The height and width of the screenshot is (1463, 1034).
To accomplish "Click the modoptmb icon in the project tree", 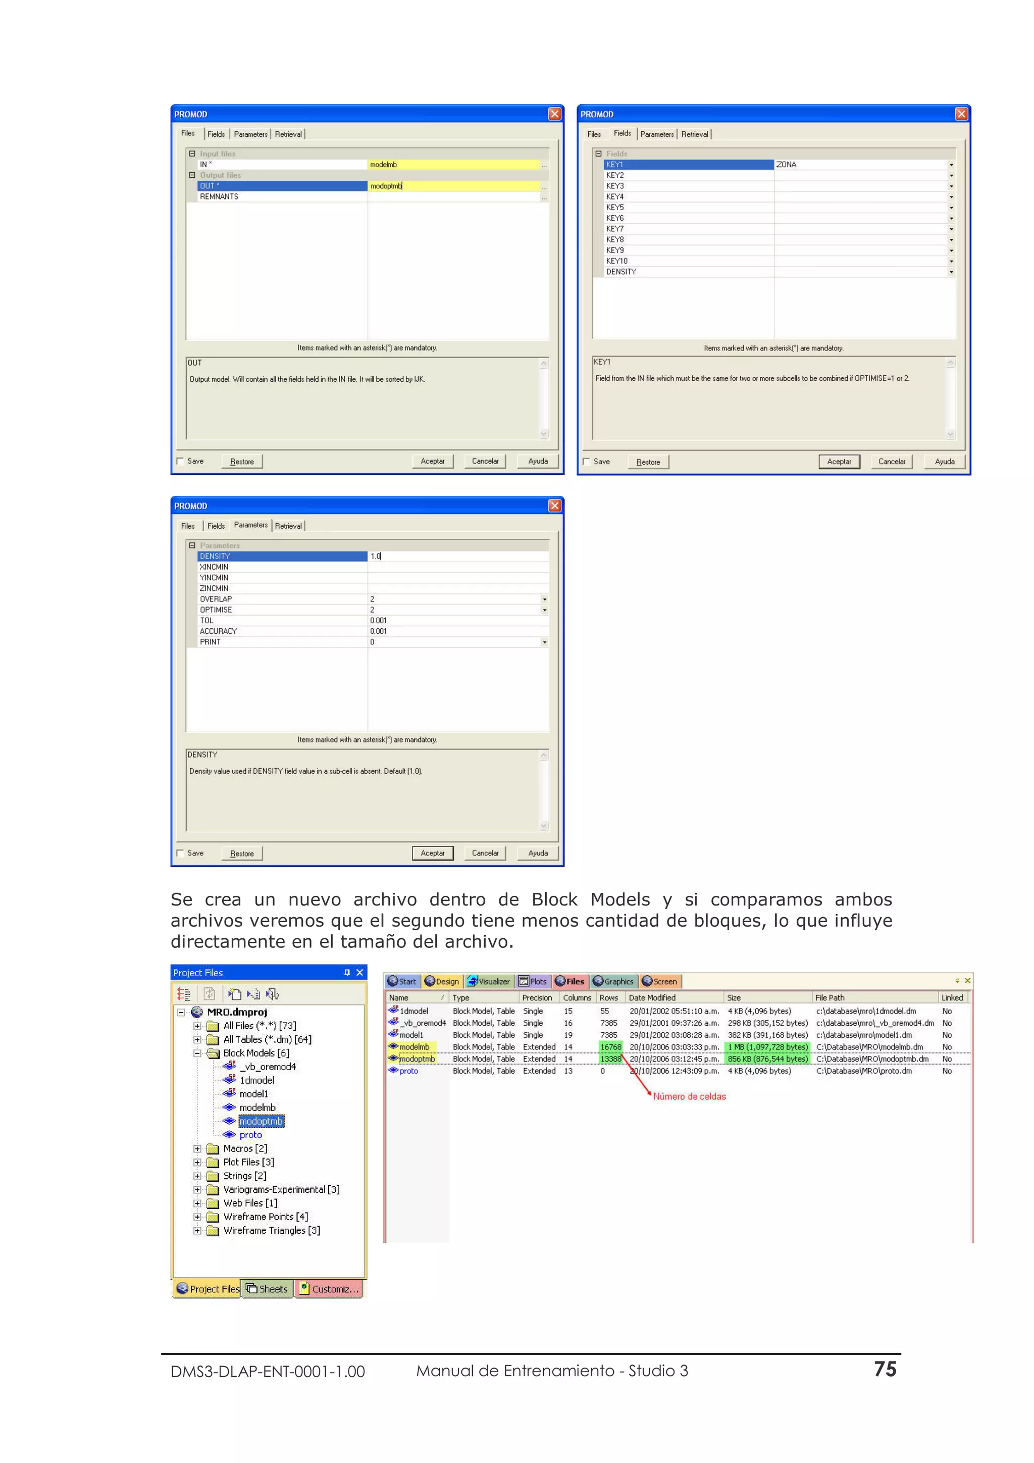I will 229,1121.
